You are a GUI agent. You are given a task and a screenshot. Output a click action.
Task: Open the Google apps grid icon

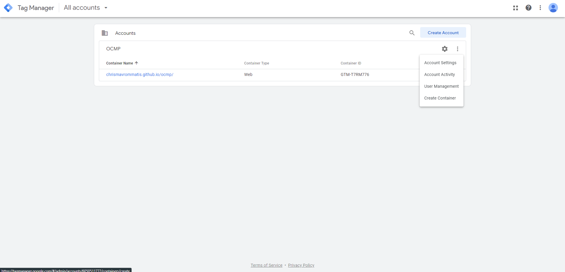pos(516,8)
